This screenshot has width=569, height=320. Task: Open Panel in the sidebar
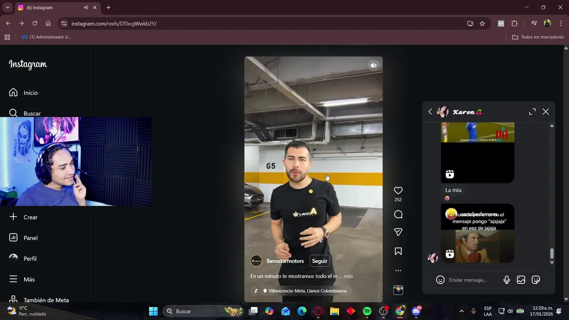point(24,238)
